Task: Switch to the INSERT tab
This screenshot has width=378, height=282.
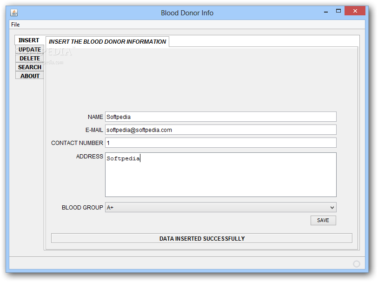Action: click(29, 40)
